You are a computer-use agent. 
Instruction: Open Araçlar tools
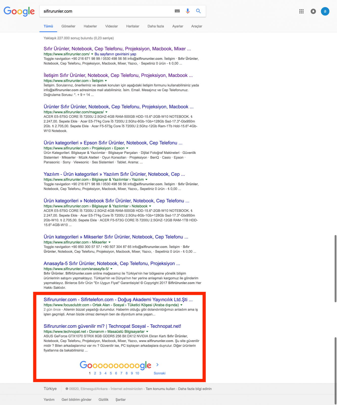(197, 26)
